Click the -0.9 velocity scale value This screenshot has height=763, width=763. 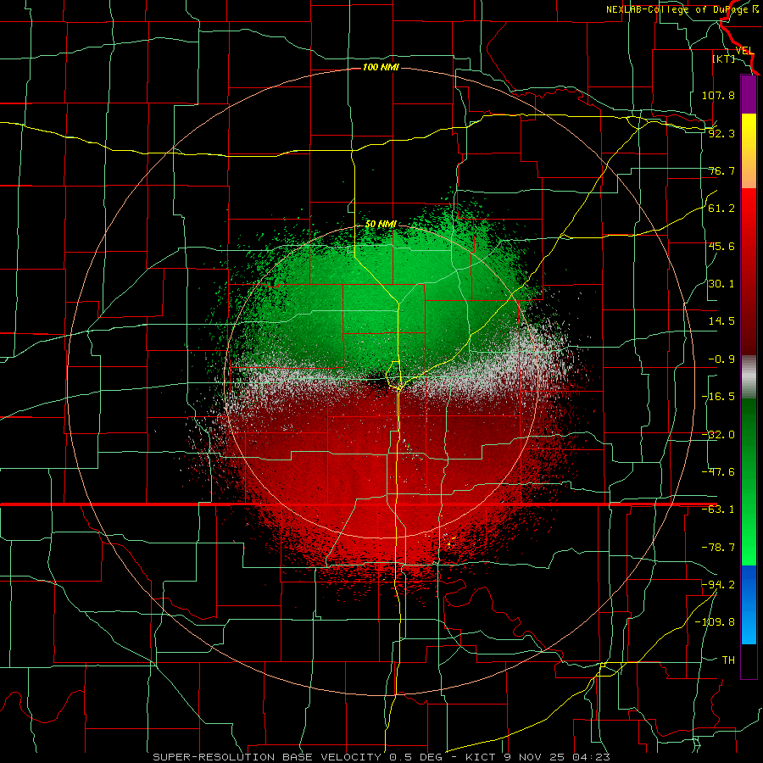tap(721, 359)
